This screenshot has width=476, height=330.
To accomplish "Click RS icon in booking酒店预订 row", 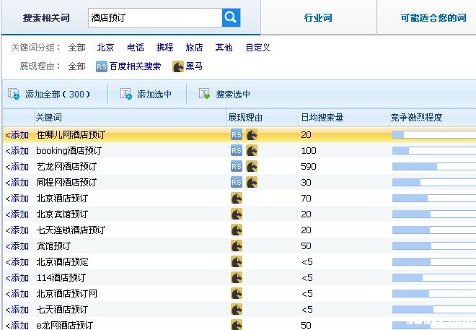I will point(237,150).
